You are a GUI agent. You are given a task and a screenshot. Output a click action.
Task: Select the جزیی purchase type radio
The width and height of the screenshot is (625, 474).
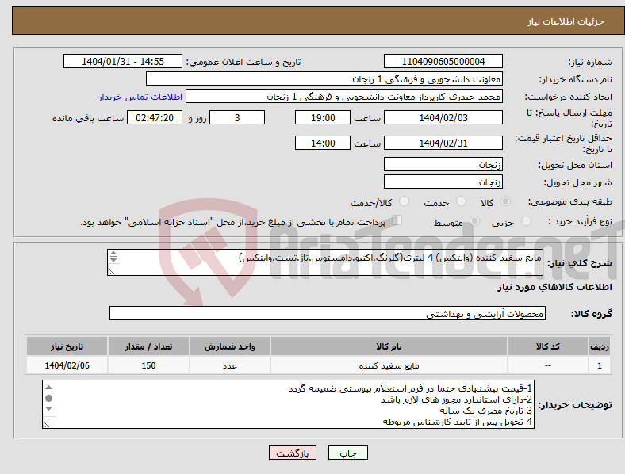(x=526, y=221)
